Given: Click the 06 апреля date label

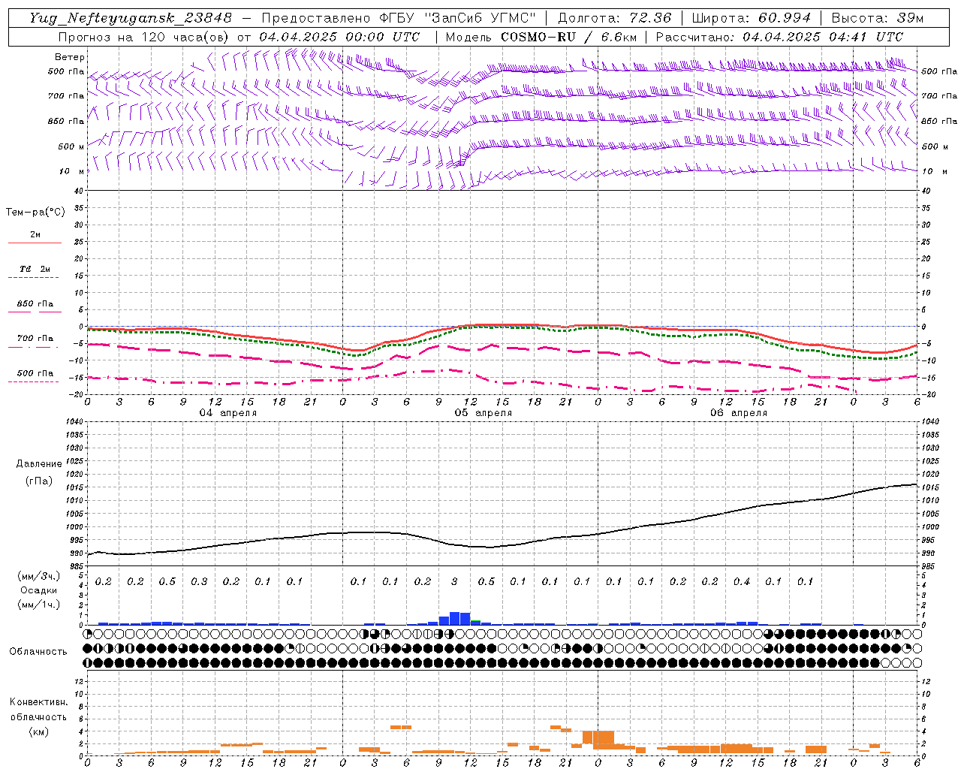Looking at the screenshot, I should 738,413.
